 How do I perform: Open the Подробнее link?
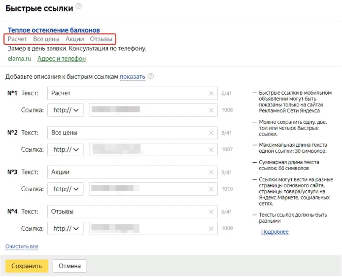click(x=275, y=232)
